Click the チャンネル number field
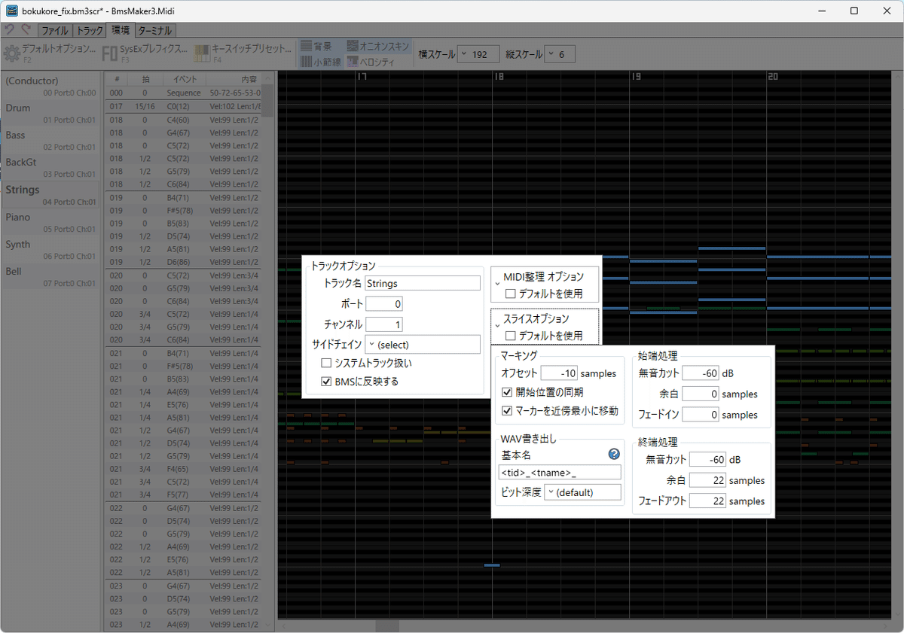Image resolution: width=904 pixels, height=633 pixels. (384, 324)
